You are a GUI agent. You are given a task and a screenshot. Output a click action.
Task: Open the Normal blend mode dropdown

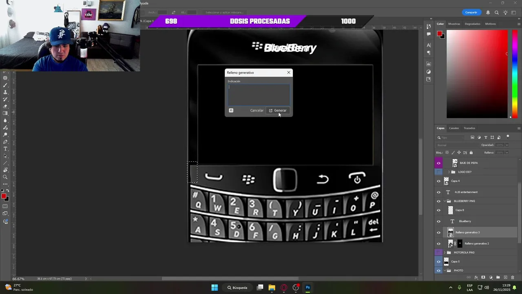457,145
